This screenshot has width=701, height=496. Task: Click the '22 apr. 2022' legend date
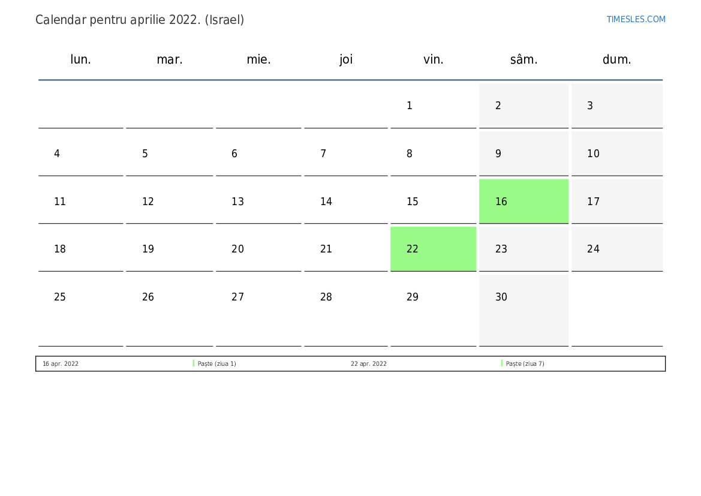pos(368,363)
